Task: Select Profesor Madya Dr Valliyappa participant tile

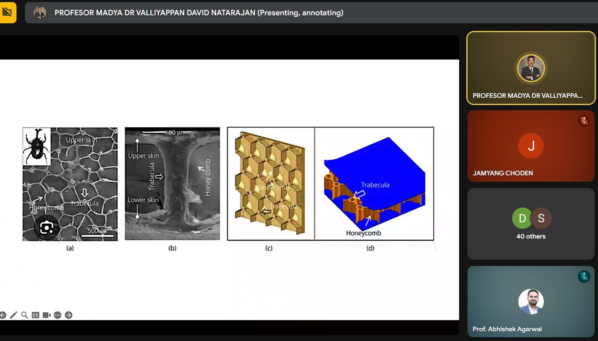Action: pos(531,68)
